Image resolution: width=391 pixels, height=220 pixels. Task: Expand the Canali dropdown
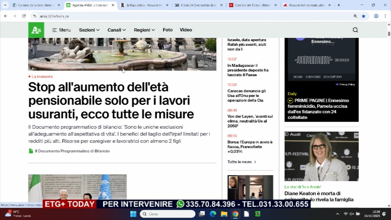(x=117, y=30)
